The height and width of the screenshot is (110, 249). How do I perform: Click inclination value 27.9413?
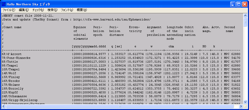pyautogui.click(x=192, y=73)
